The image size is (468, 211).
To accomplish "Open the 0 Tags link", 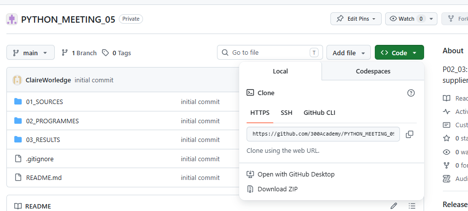I will pyautogui.click(x=116, y=53).
